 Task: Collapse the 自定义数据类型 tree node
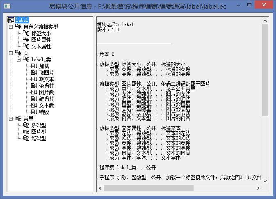(x=10, y=27)
